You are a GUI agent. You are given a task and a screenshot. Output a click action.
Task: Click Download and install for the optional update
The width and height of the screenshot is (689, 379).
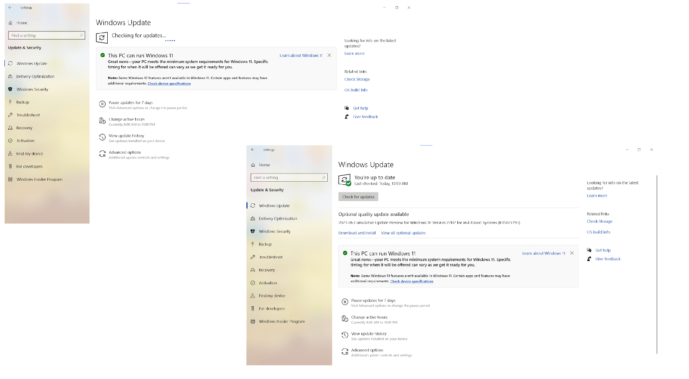[357, 233]
